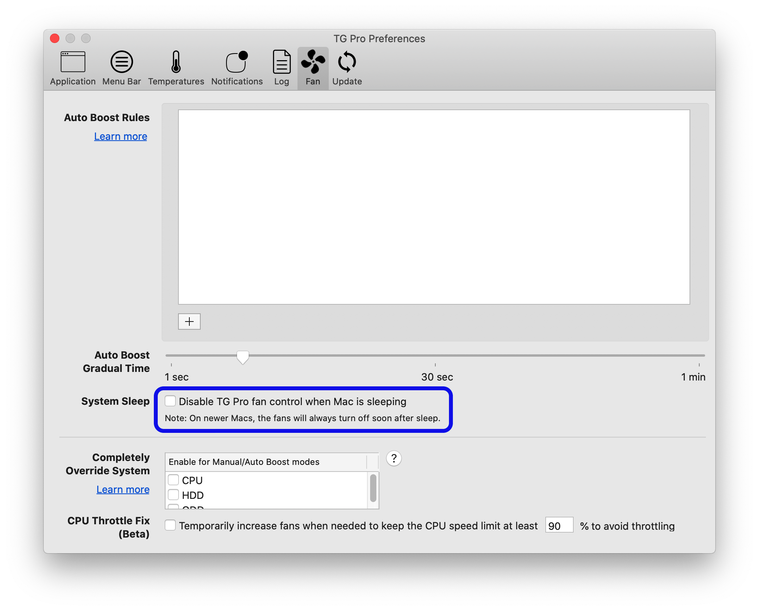The width and height of the screenshot is (759, 611).
Task: Open Completely Override System Learn more link
Action: point(123,490)
